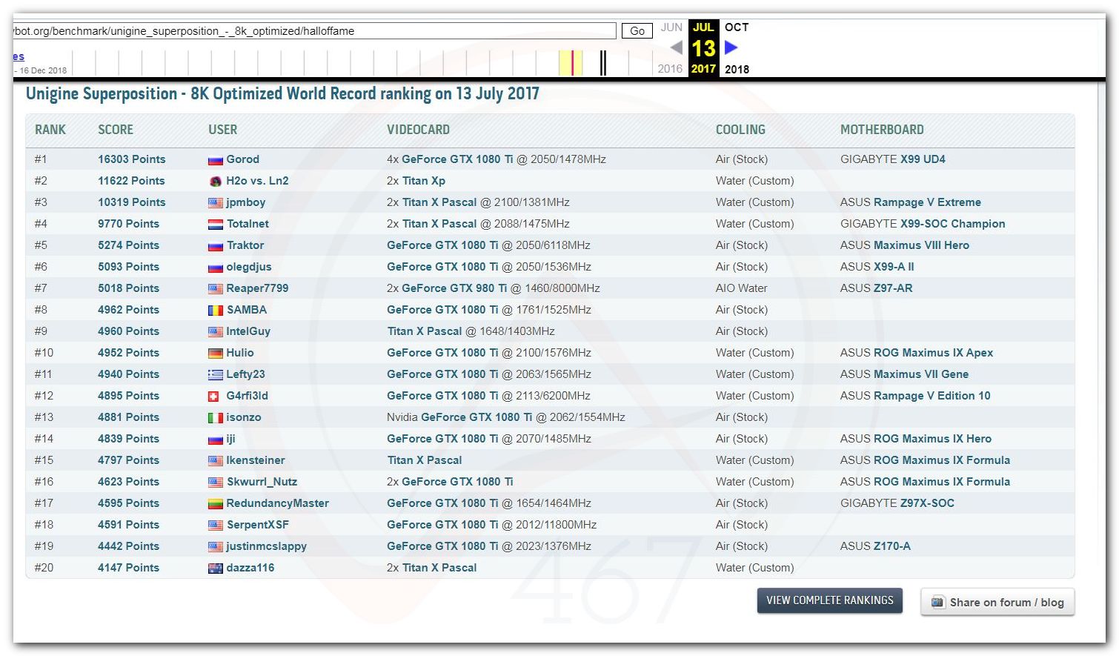This screenshot has width=1119, height=656.
Task: Go to previous capture with the left arrow
Action: point(676,47)
